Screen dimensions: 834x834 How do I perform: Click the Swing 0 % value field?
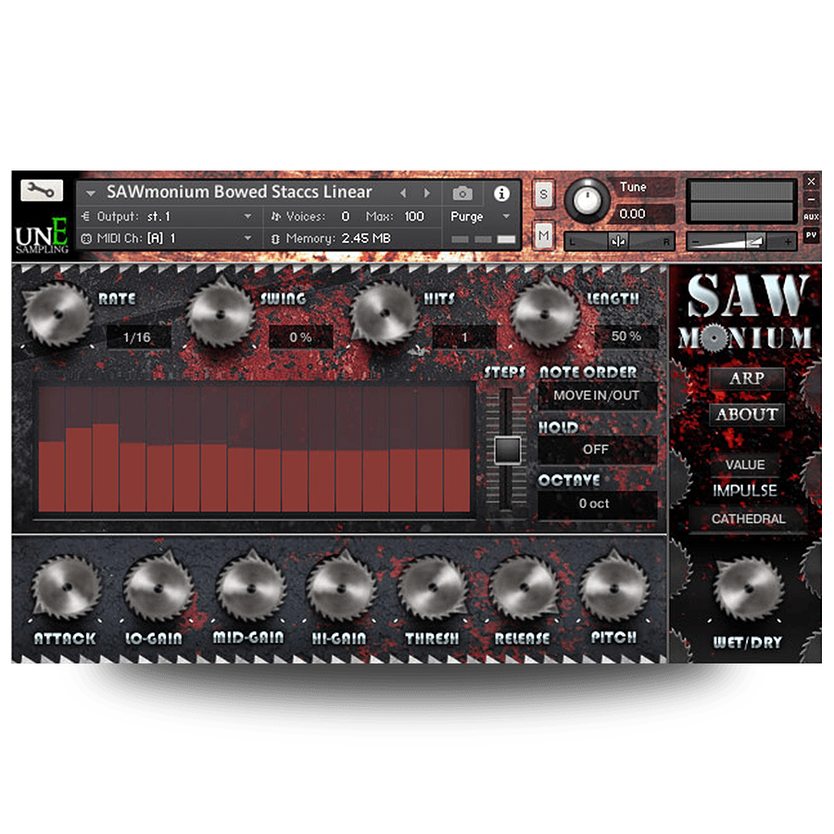[x=300, y=337]
